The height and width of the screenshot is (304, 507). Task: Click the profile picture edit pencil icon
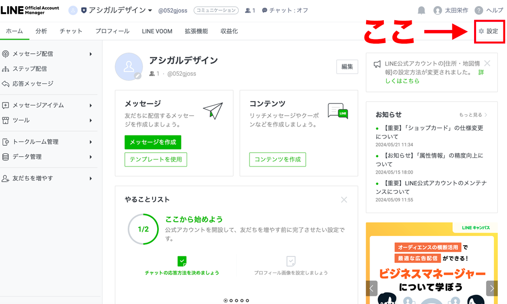pyautogui.click(x=138, y=76)
